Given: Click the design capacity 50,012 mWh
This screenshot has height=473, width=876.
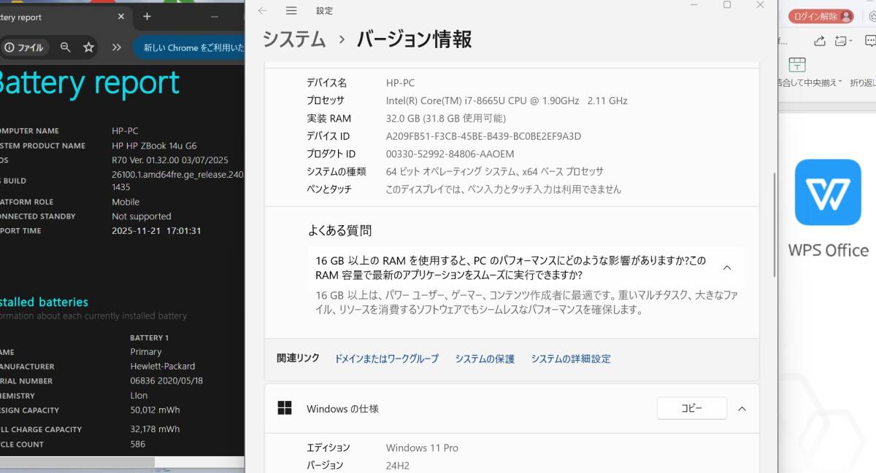Looking at the screenshot, I should 155,410.
